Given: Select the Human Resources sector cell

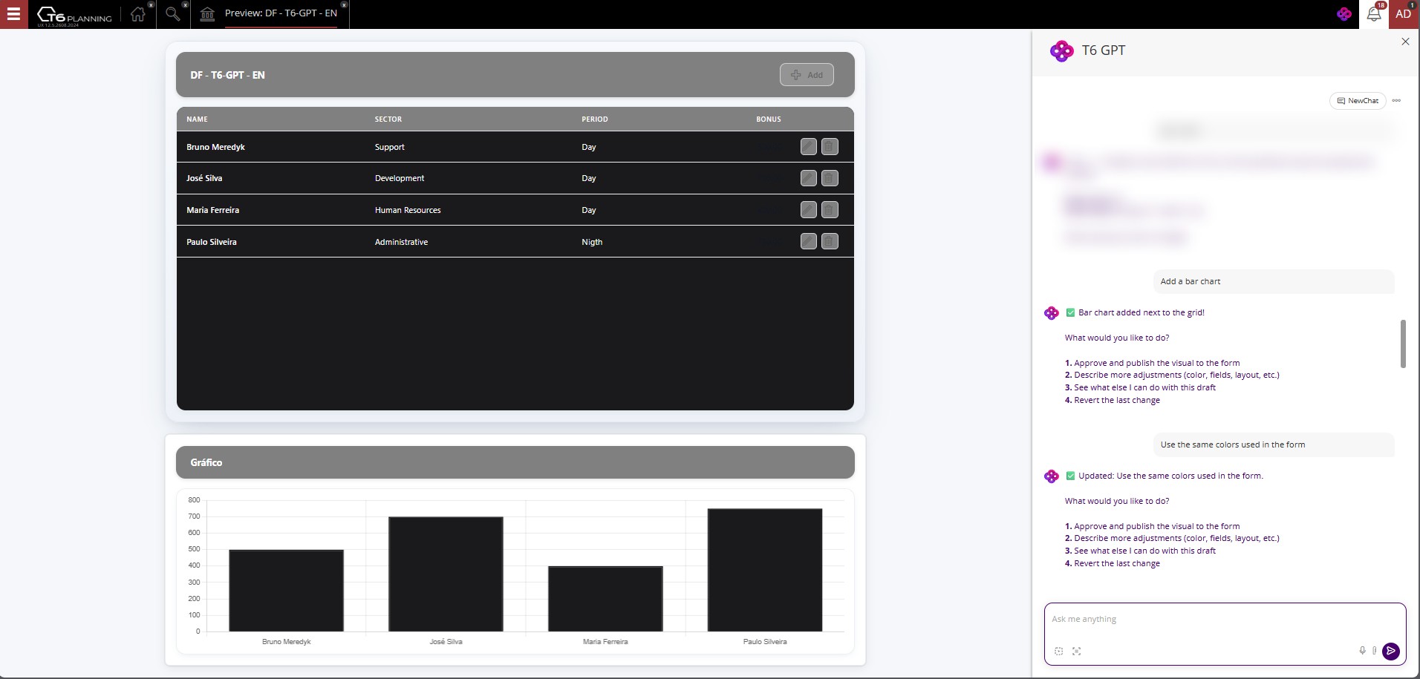Looking at the screenshot, I should tap(408, 210).
